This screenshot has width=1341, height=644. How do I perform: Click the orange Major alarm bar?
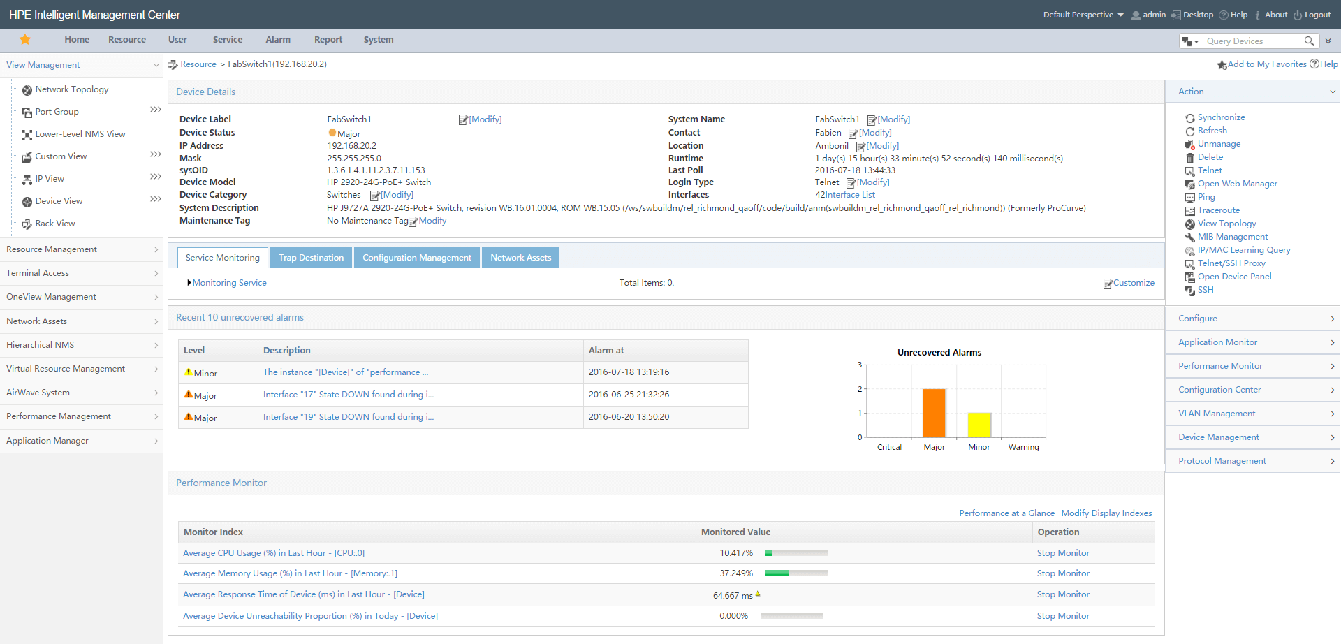tap(934, 413)
